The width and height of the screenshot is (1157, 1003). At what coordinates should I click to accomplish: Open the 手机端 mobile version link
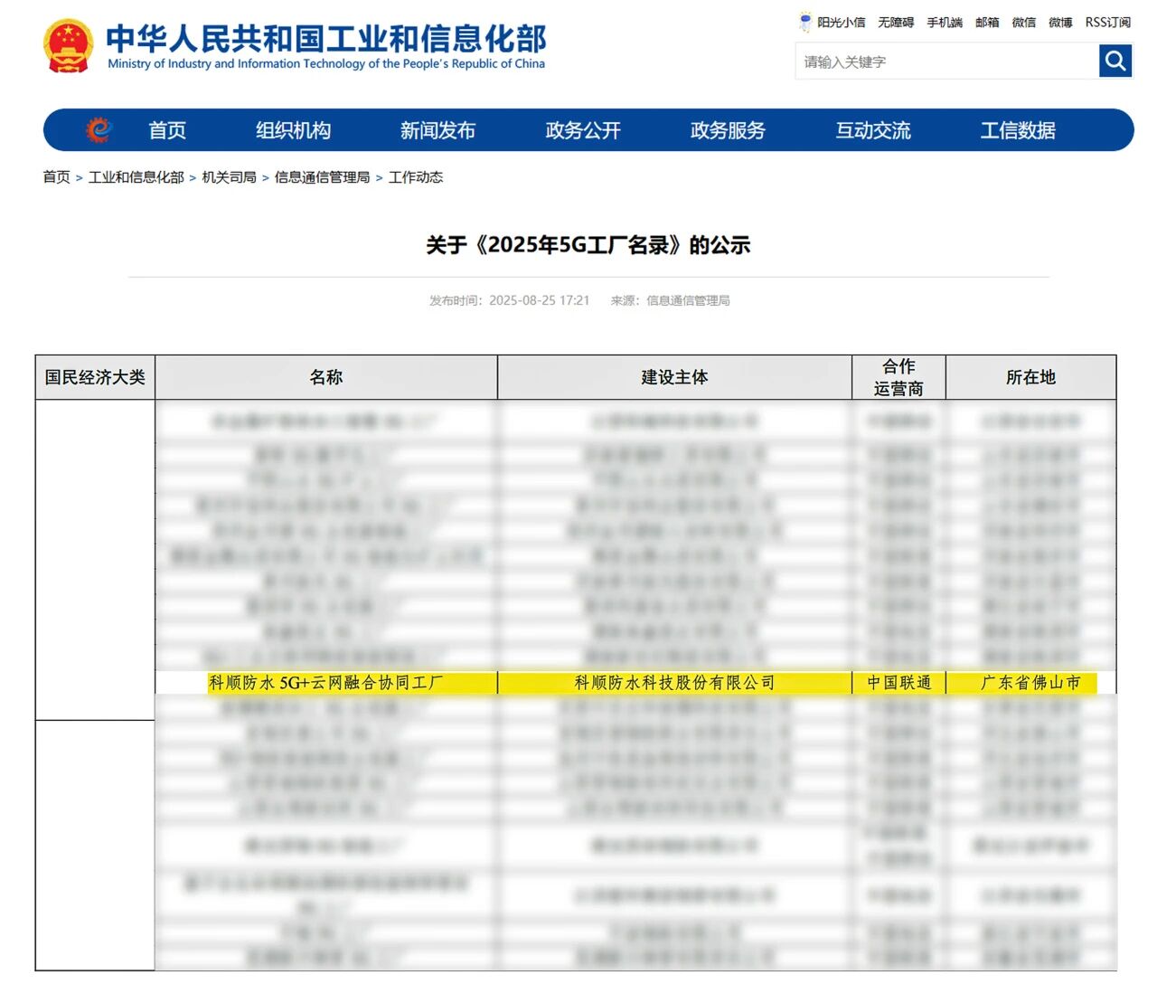click(x=944, y=23)
